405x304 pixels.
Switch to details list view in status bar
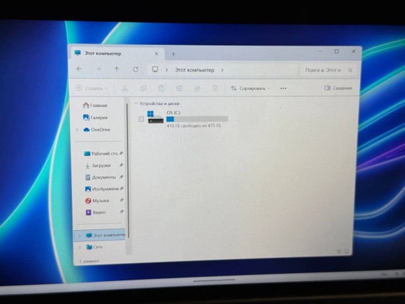[x=338, y=251]
